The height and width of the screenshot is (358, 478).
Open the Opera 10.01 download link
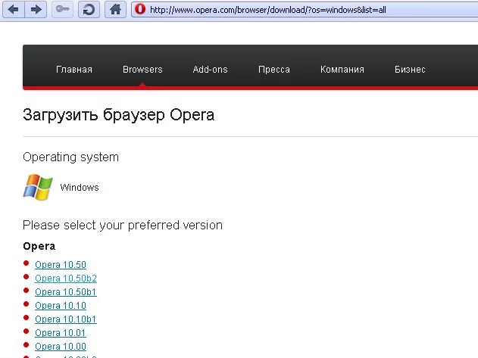pos(61,333)
